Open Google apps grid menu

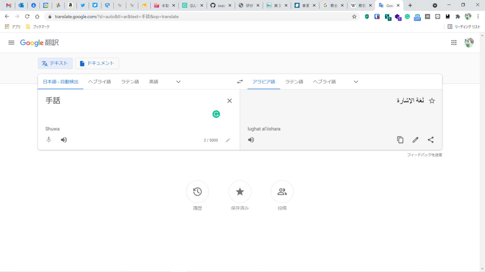coord(454,42)
